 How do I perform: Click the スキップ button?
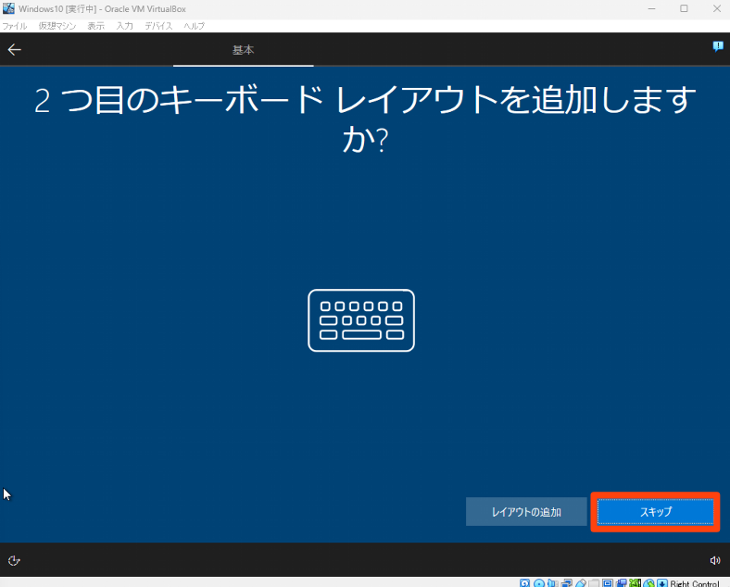click(656, 512)
